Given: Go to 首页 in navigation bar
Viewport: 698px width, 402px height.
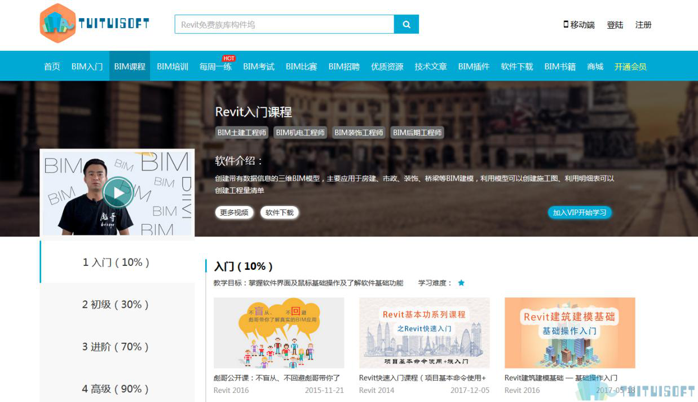Looking at the screenshot, I should click(x=52, y=67).
